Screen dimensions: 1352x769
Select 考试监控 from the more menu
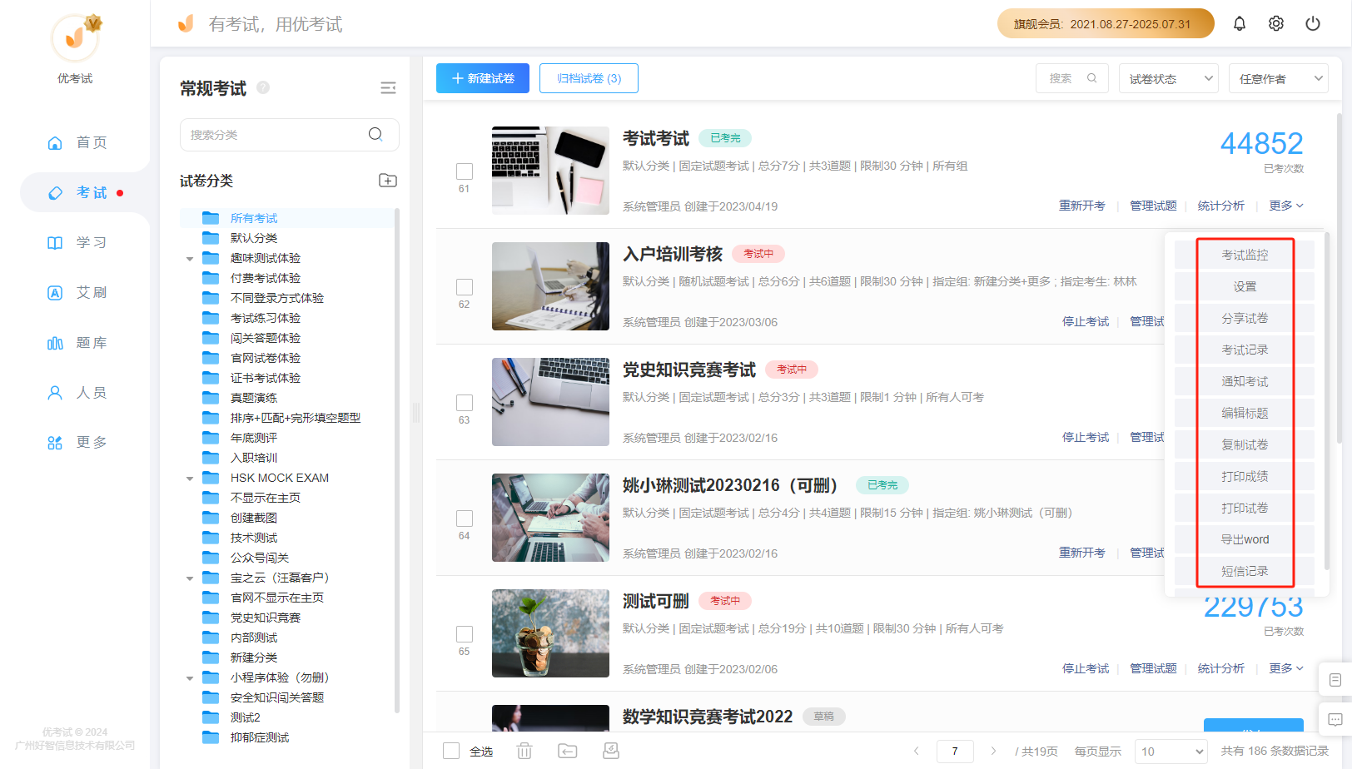[1245, 255]
